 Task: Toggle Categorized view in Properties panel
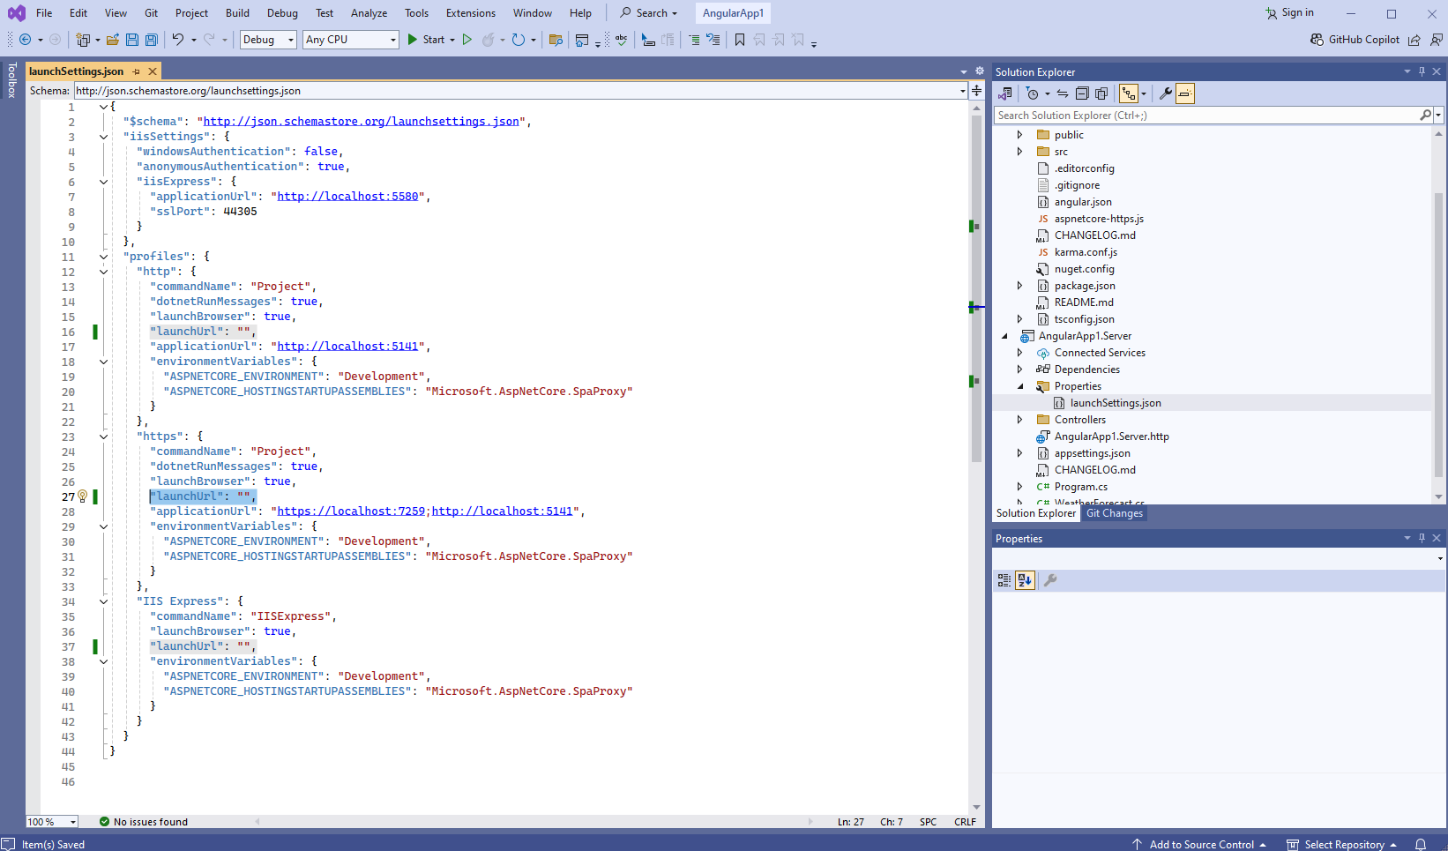1004,580
